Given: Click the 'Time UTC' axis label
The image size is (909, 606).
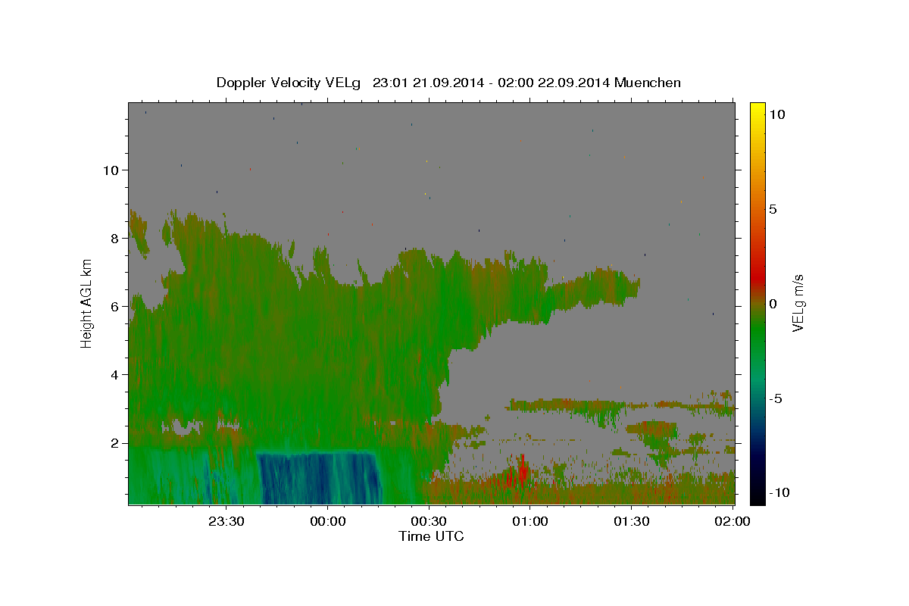Looking at the screenshot, I should [431, 536].
